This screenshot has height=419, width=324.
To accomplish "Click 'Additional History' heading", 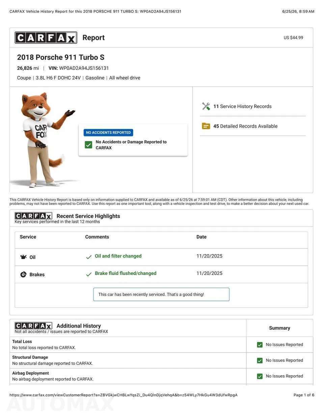I will click(x=79, y=326).
